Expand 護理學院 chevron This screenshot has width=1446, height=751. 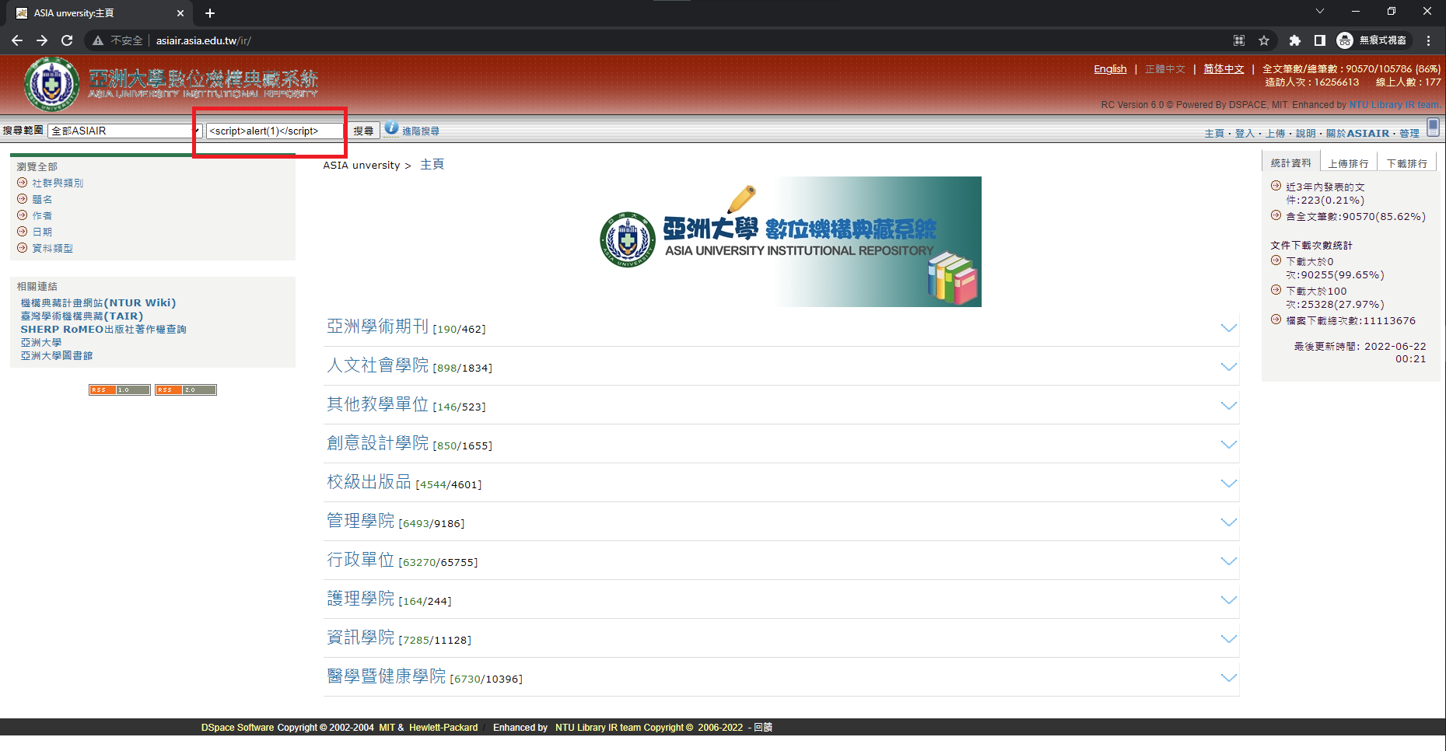1229,600
